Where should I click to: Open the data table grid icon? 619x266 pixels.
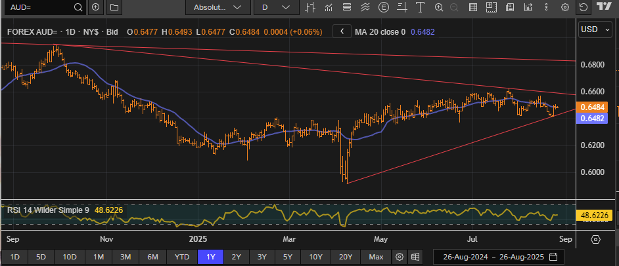pos(473,7)
